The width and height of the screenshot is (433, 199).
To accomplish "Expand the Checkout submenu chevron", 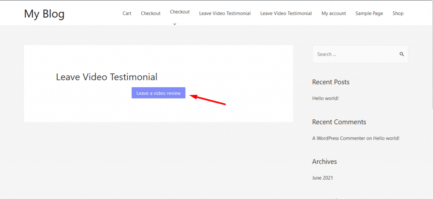I will pos(175,24).
